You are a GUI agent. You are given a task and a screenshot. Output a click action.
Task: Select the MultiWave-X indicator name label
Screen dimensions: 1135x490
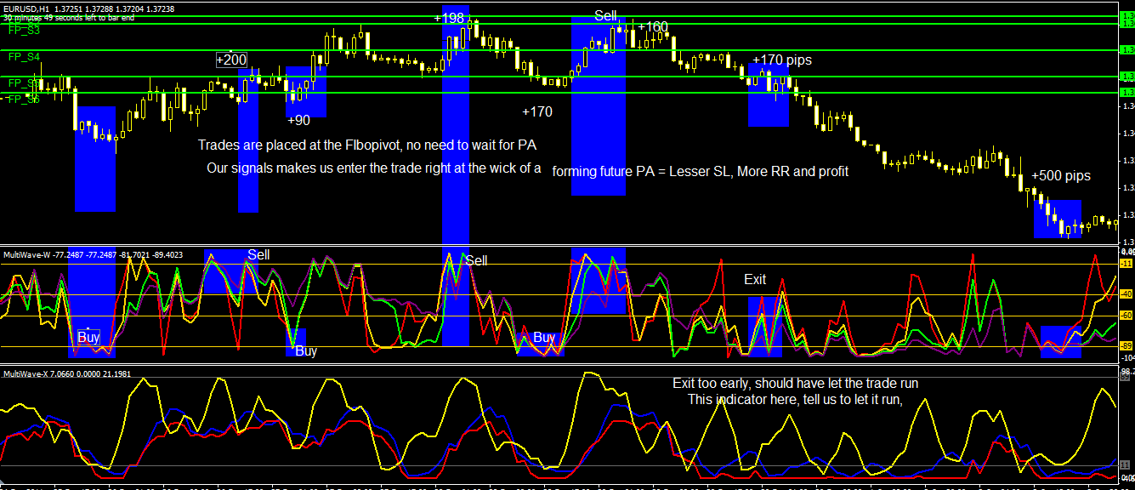[x=26, y=373]
